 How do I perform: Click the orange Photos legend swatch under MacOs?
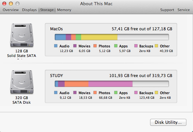coord(95,46)
